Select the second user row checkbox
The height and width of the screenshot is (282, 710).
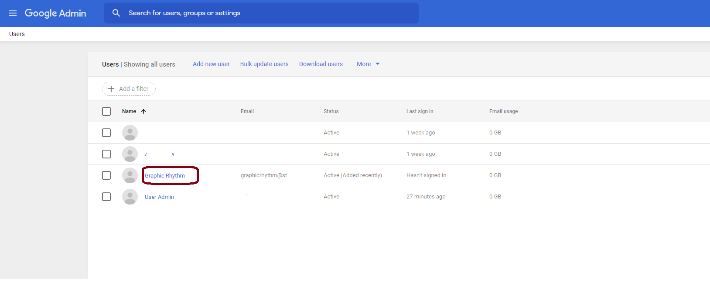click(106, 154)
